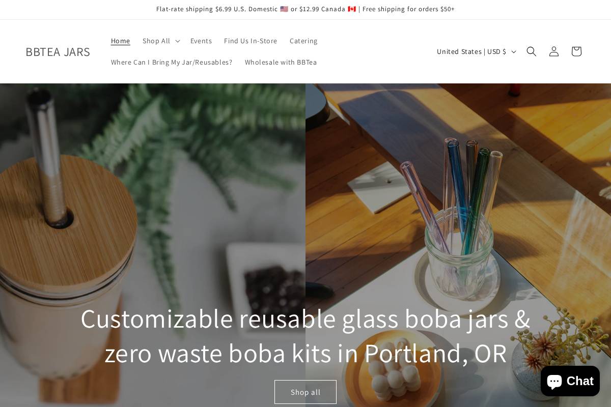Image resolution: width=611 pixels, height=407 pixels.
Task: Click the flat-rate shipping announcement bar
Action: 305,9
